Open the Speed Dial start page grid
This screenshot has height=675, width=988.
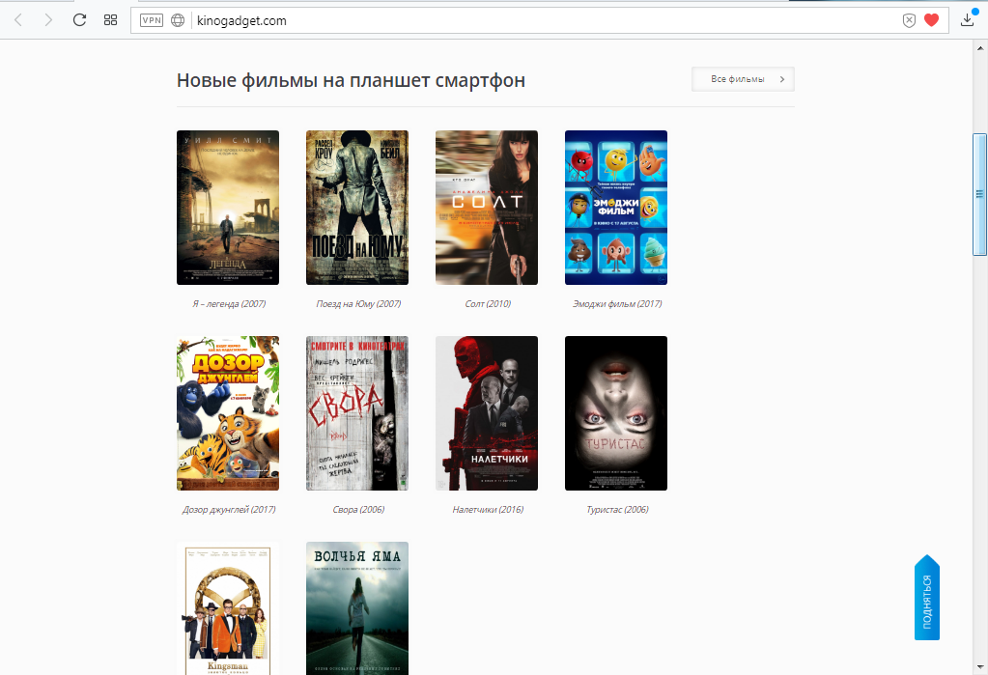click(110, 20)
